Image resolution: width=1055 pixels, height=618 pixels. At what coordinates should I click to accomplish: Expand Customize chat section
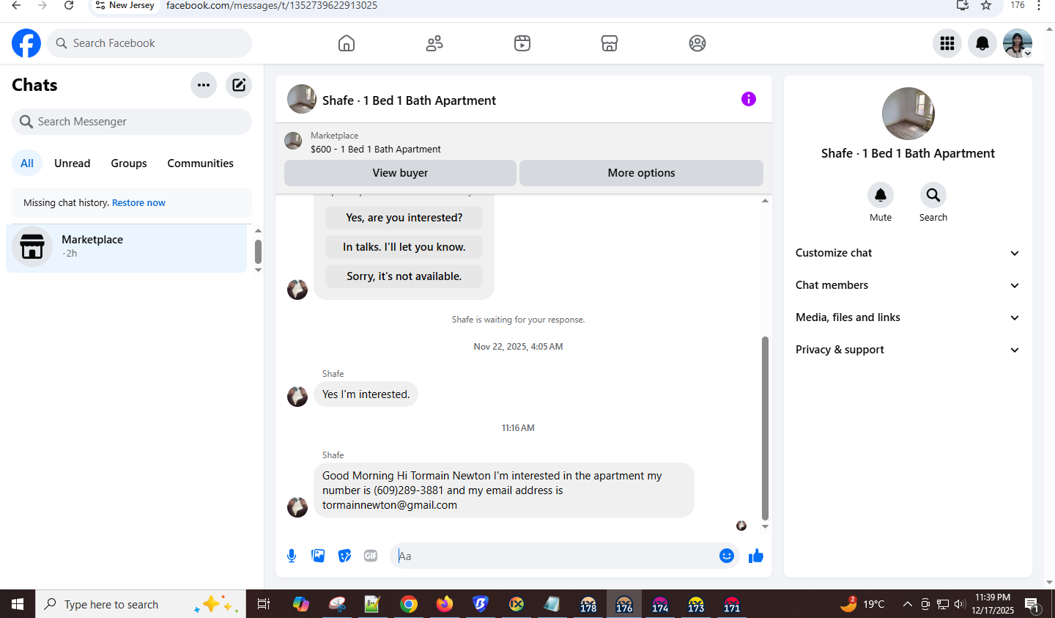908,253
